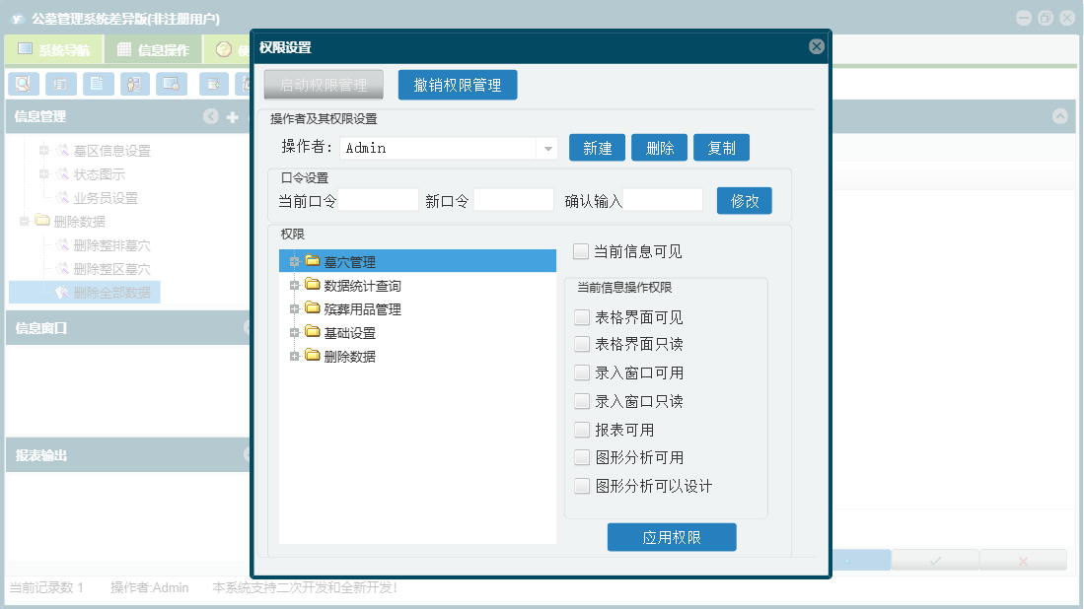Expand 墓区信息设置 in the sidebar
The width and height of the screenshot is (1084, 609).
click(x=44, y=150)
